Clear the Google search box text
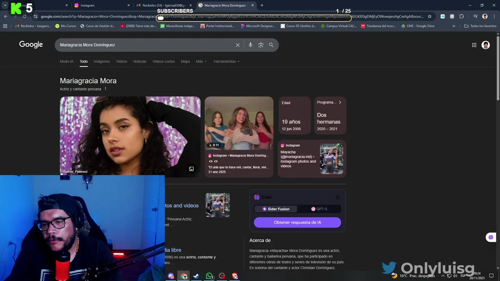Screen dimensions: 500x281 point(237,45)
